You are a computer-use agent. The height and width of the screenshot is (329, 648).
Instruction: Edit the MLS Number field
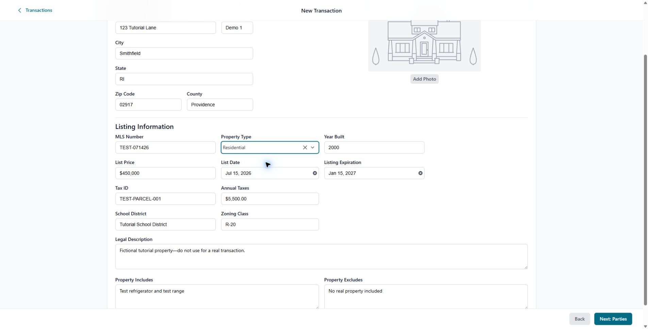point(165,147)
